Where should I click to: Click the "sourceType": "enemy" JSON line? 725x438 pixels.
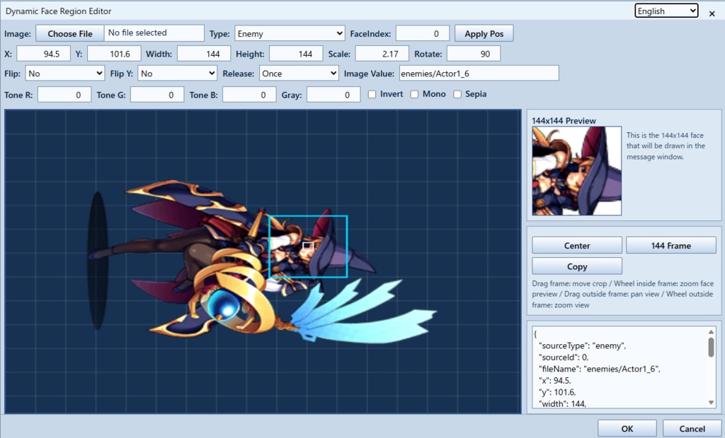582,345
